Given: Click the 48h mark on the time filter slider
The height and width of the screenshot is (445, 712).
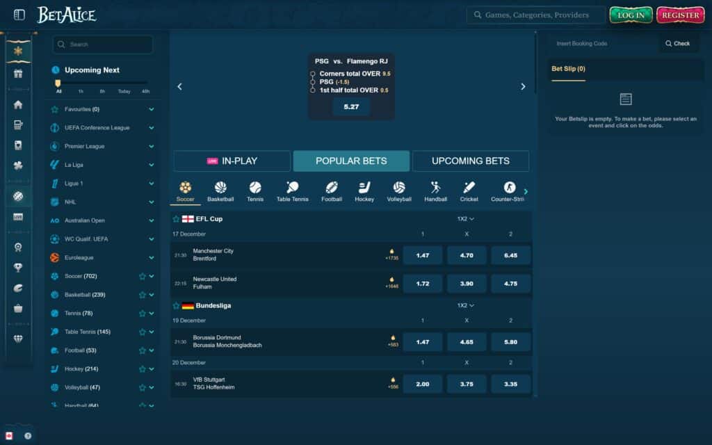Looking at the screenshot, I should point(147,89).
